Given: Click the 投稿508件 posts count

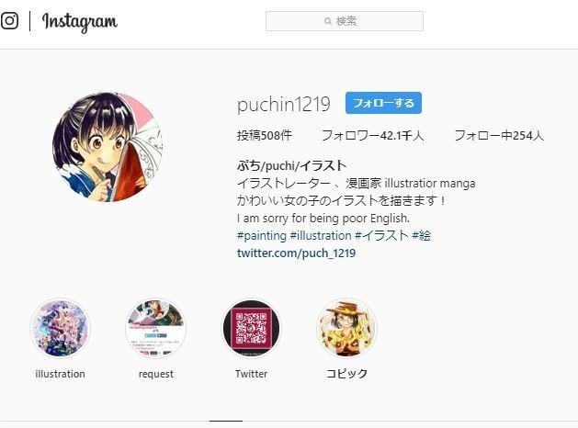Looking at the screenshot, I should pos(265,136).
